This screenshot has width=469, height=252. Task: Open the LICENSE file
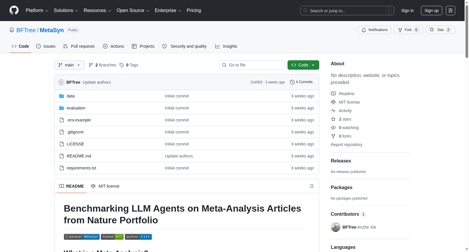75,144
